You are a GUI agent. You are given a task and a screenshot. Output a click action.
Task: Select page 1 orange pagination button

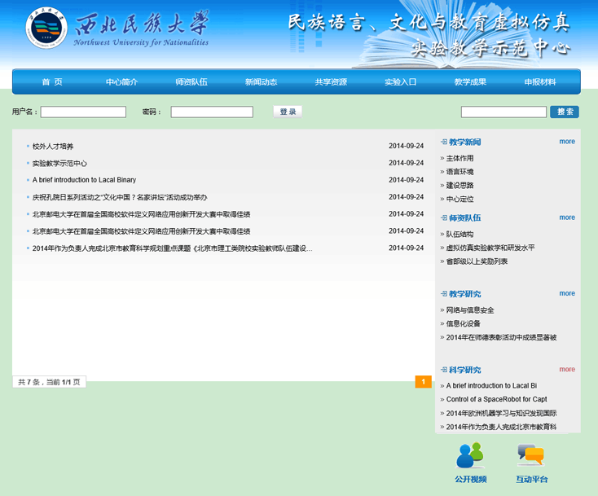pos(423,381)
